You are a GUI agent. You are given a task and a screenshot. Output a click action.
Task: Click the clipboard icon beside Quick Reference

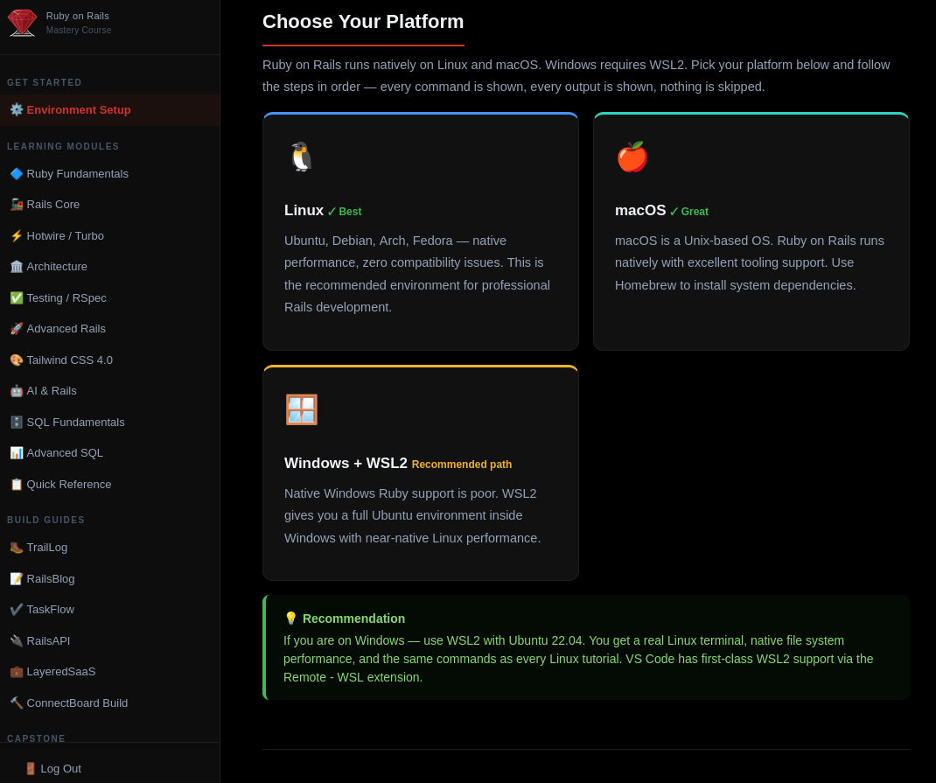(x=17, y=484)
